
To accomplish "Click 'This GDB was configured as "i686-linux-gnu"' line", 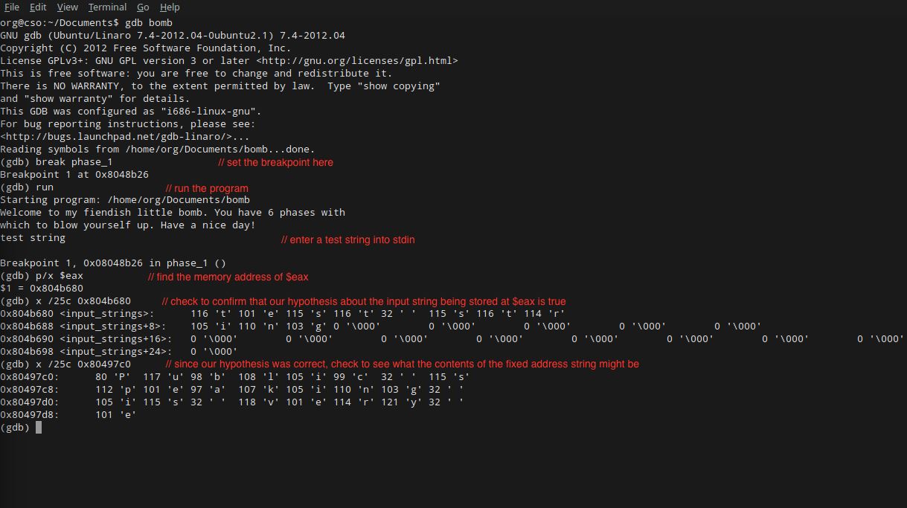I will pyautogui.click(x=131, y=112).
